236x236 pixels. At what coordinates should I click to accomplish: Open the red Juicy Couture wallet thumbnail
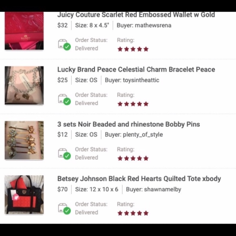24,31
